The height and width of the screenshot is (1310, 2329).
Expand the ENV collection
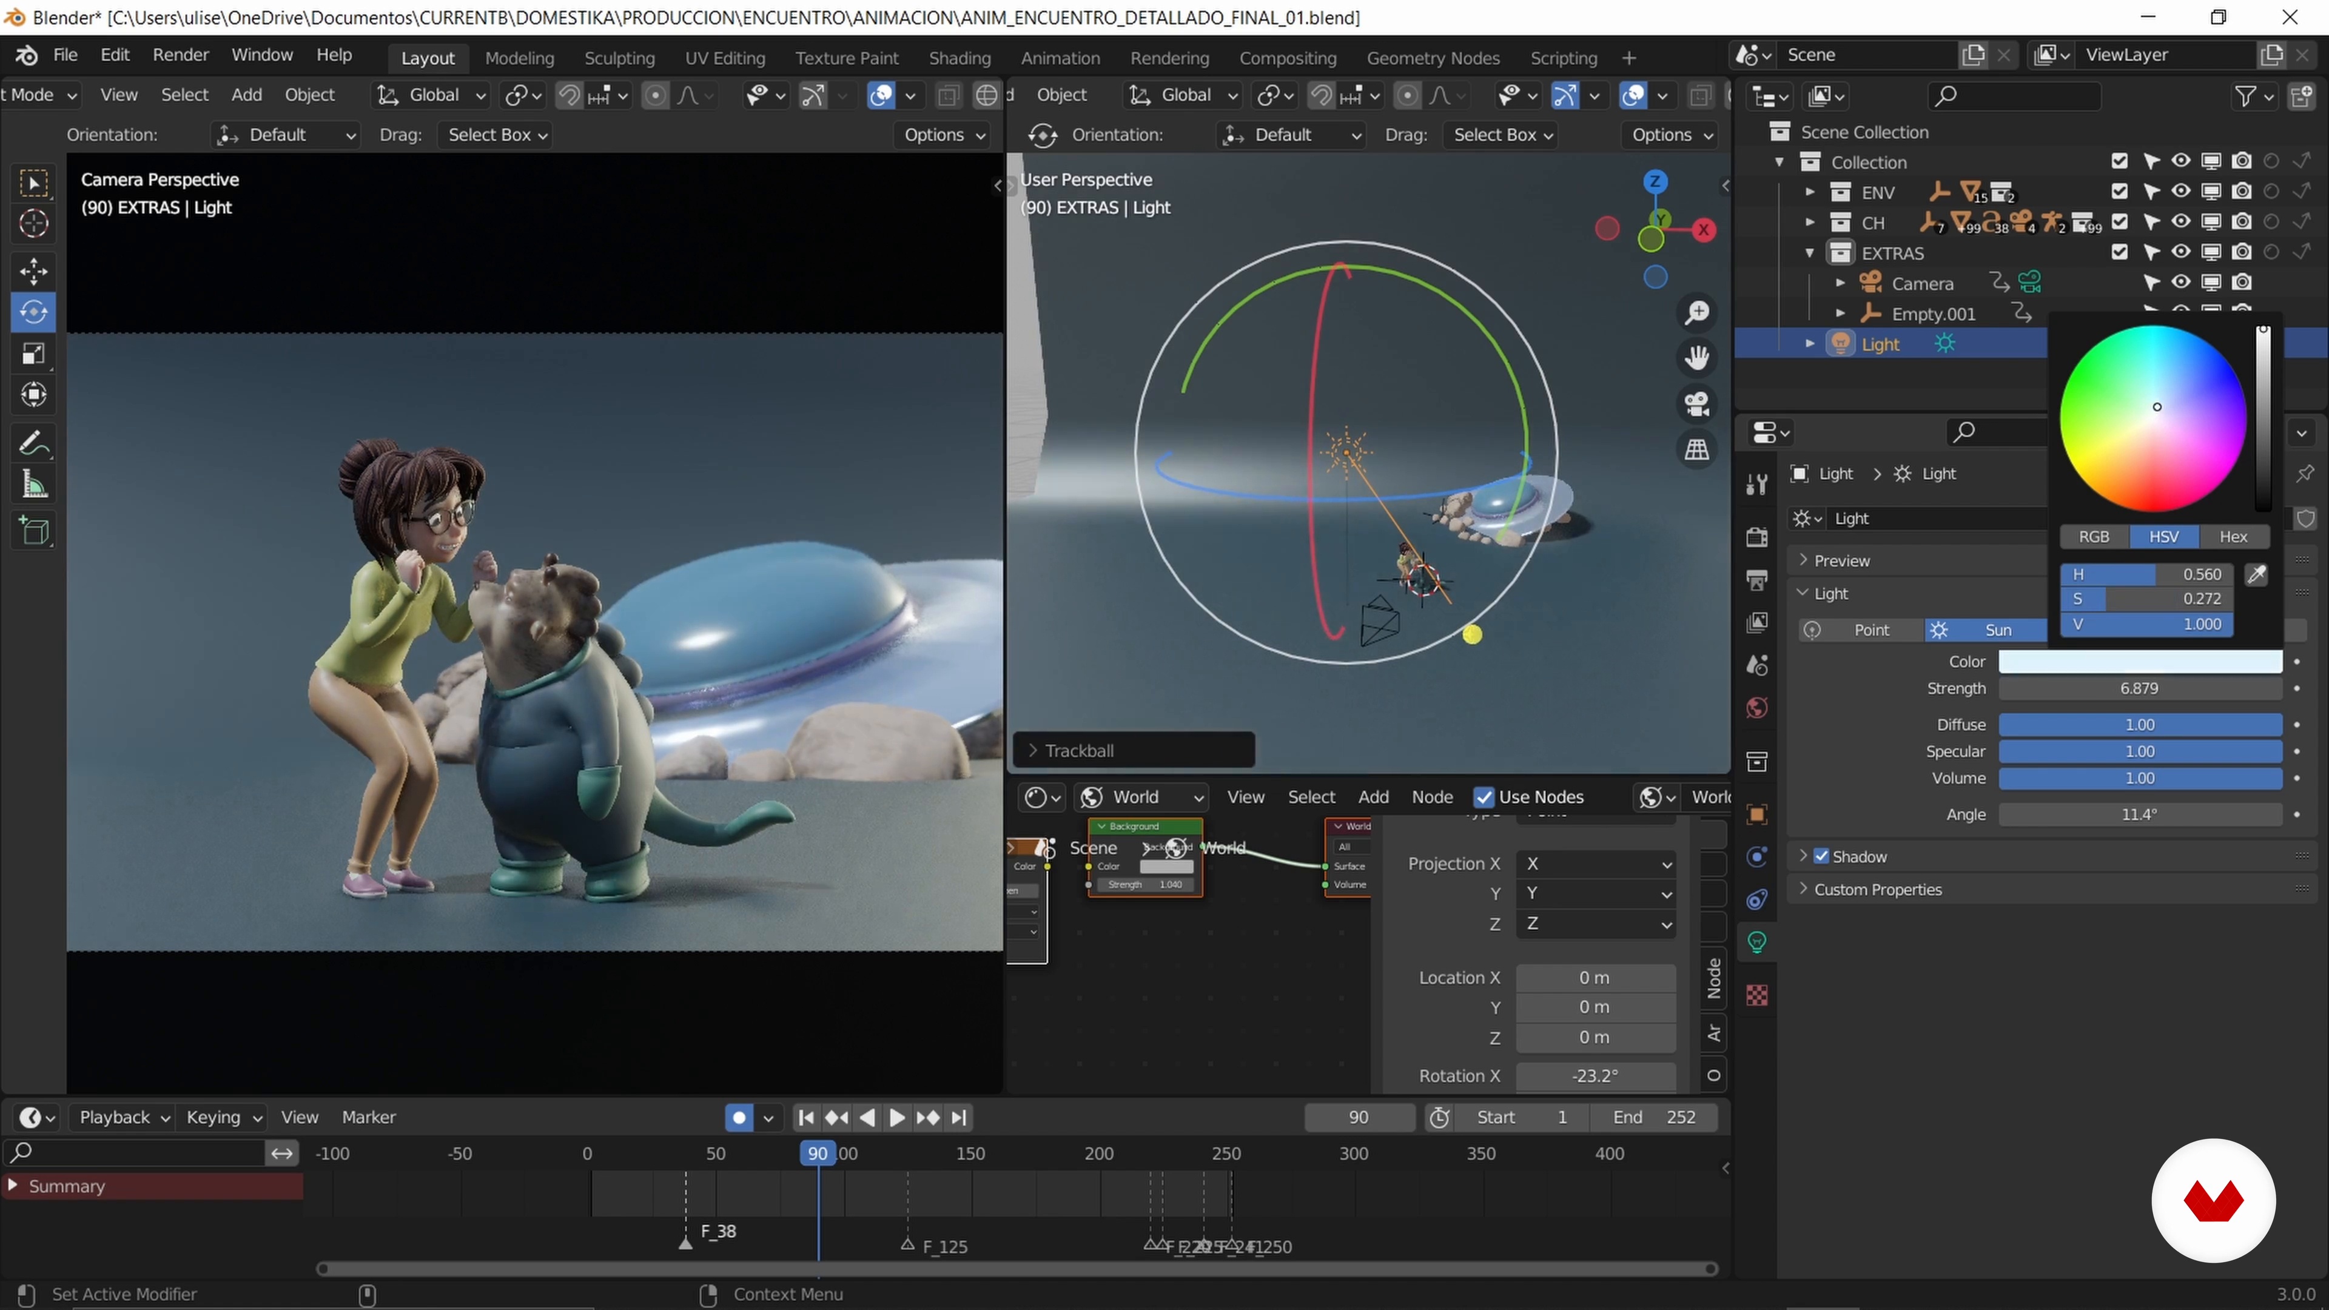[1810, 193]
